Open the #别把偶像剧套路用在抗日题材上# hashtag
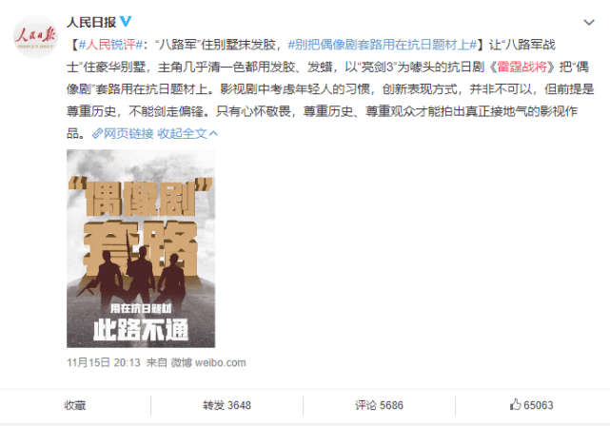 pyautogui.click(x=382, y=45)
